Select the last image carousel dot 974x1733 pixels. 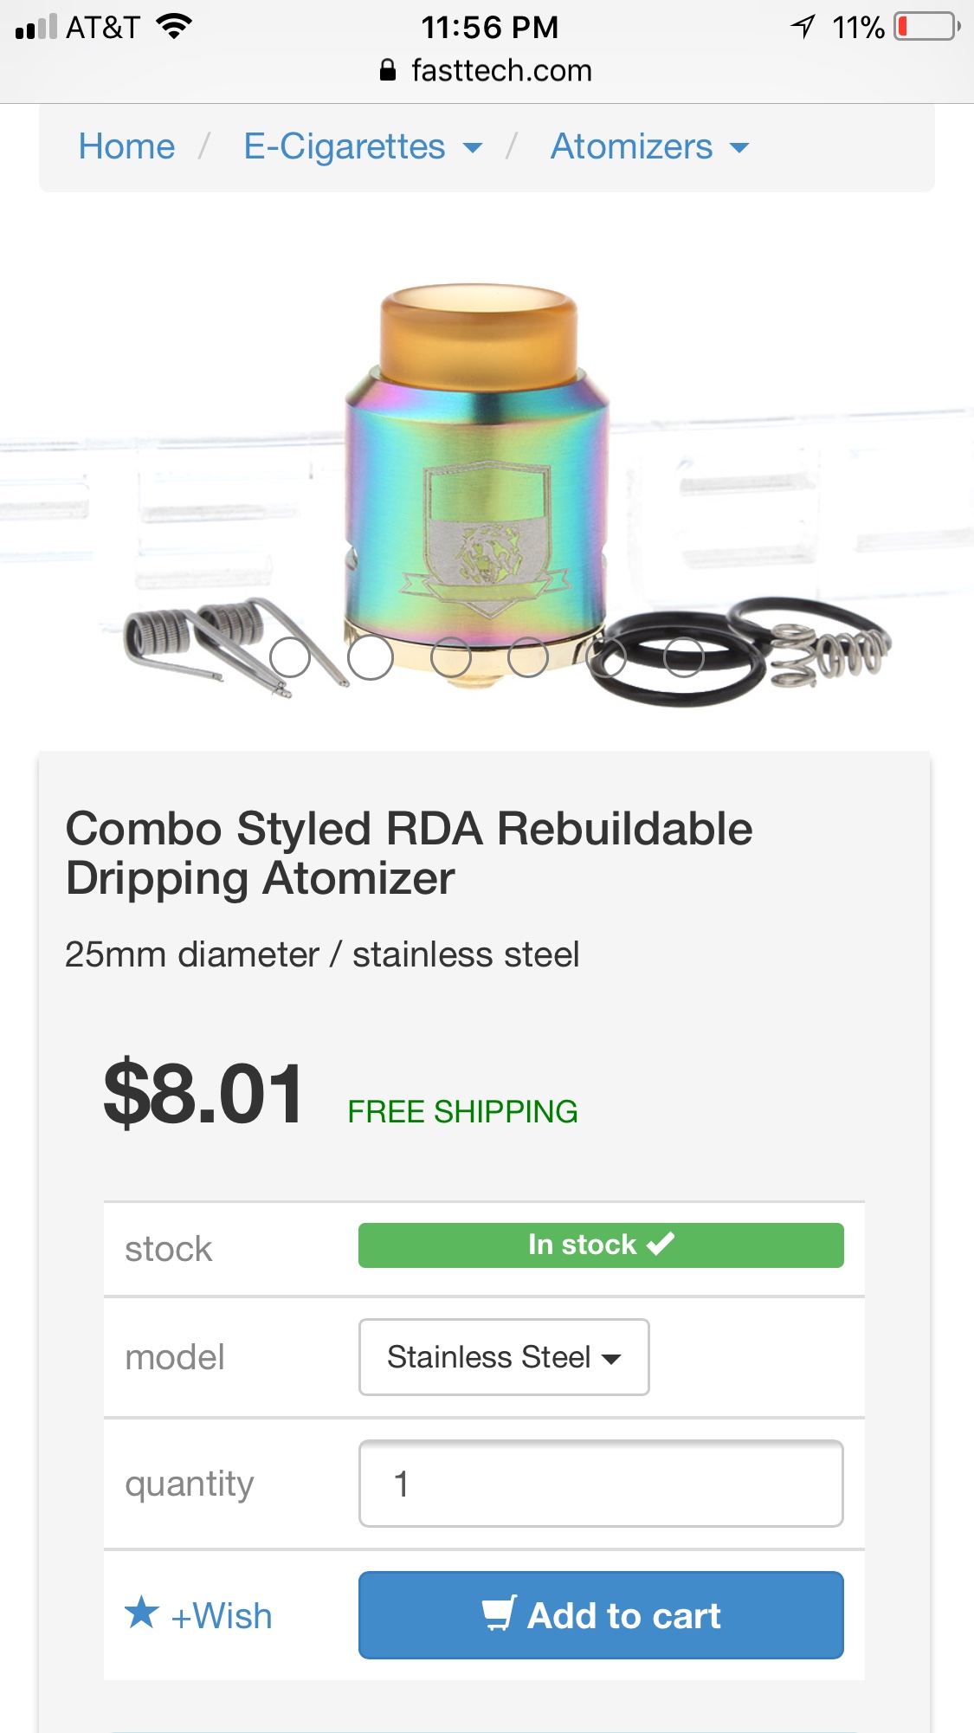684,657
